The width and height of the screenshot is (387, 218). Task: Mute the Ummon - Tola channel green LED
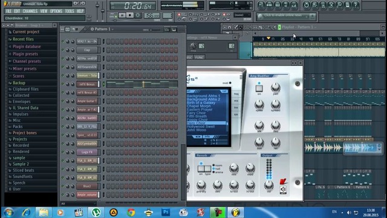(62, 75)
